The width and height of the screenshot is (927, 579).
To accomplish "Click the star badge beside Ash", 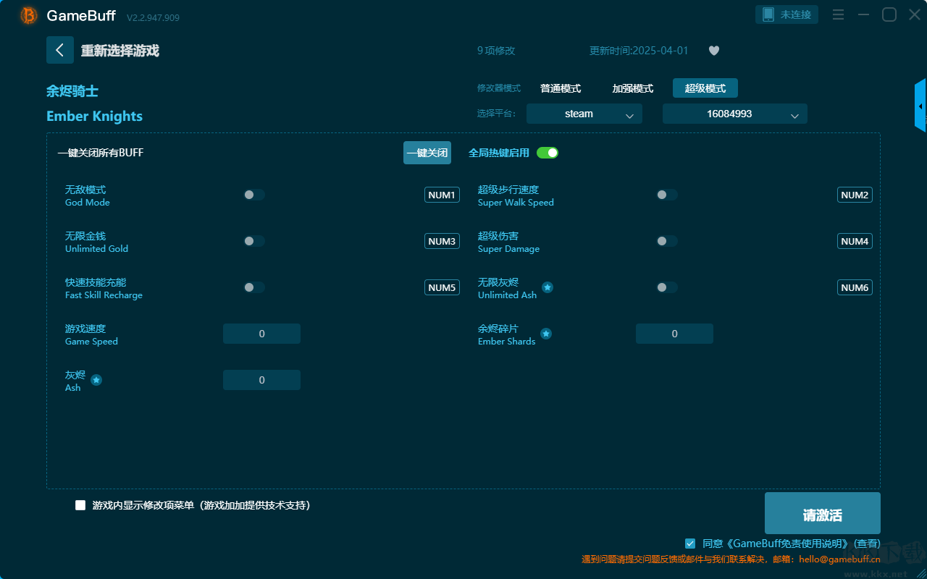I will [96, 380].
